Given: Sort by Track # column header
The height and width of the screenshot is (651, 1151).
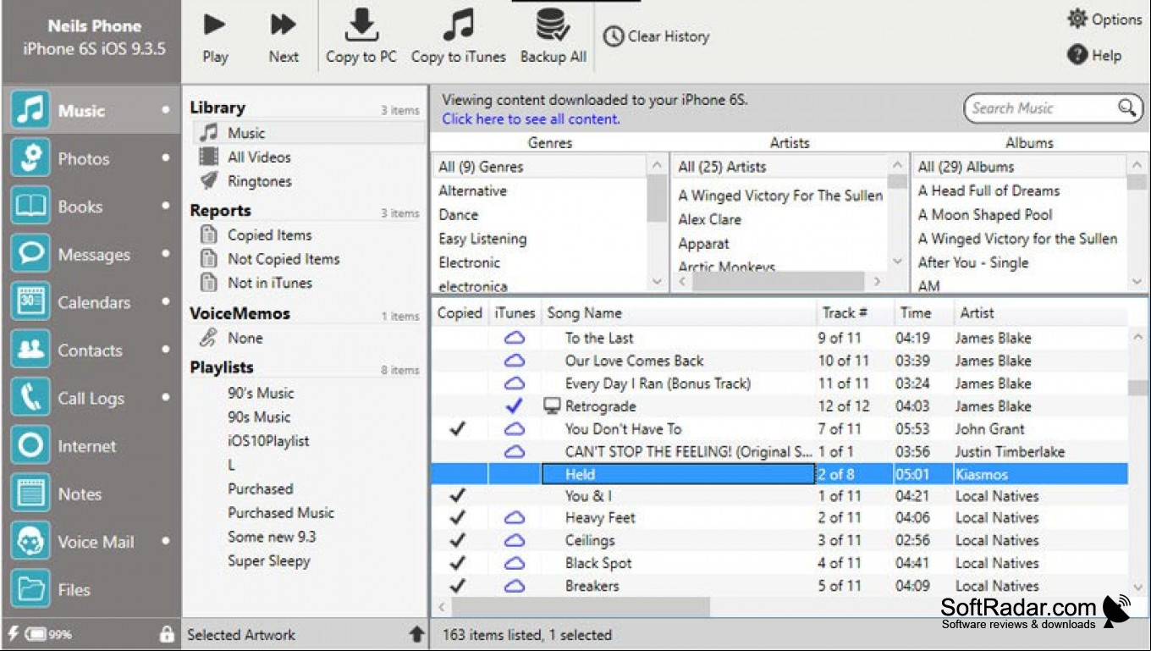Looking at the screenshot, I should coord(845,313).
